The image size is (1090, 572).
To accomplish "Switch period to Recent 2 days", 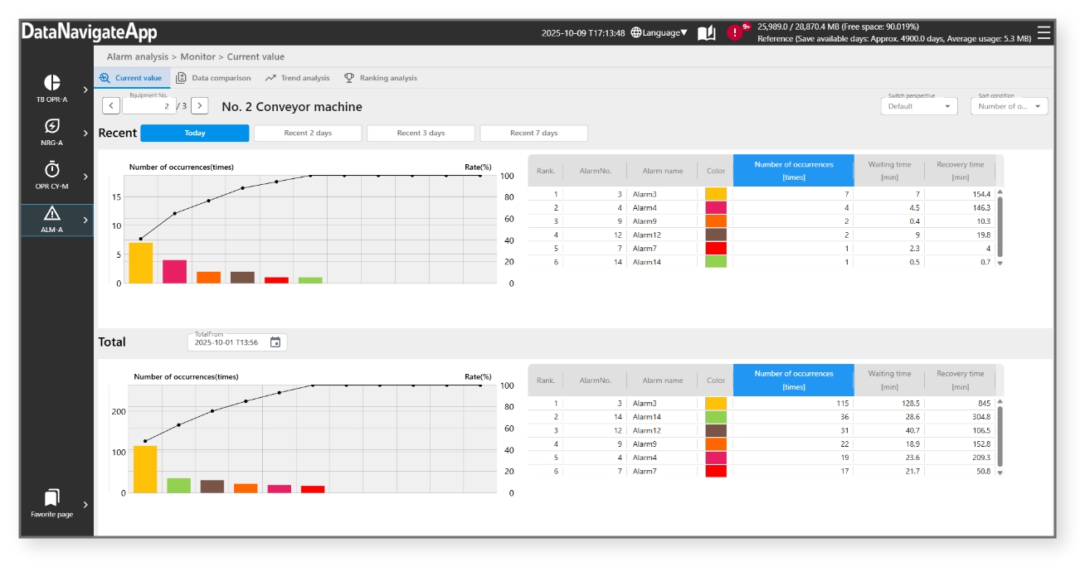I will click(308, 133).
